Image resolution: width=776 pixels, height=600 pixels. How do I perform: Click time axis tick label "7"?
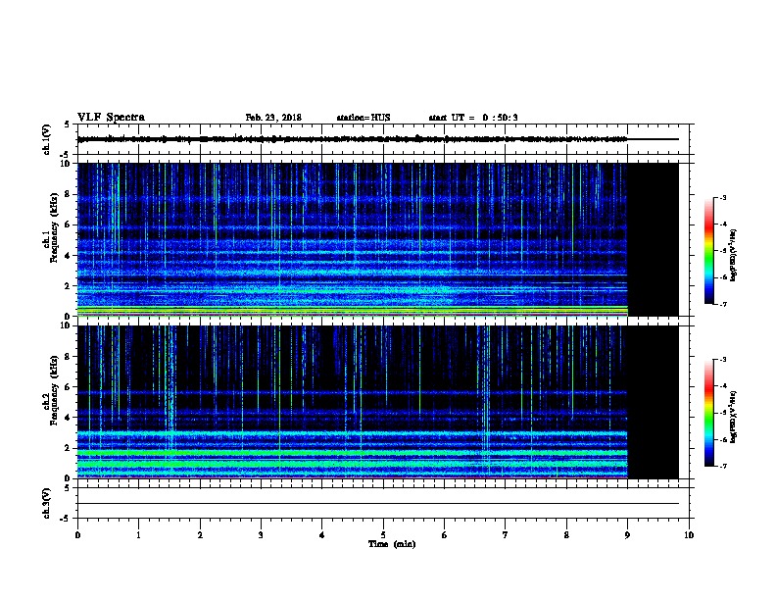coord(506,535)
